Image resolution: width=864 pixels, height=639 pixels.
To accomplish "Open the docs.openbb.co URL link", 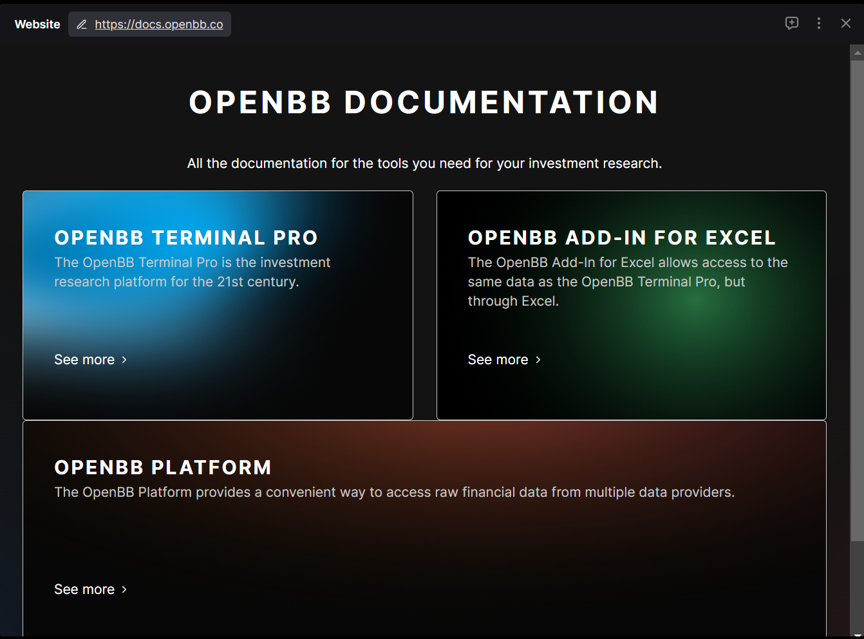I will click(x=159, y=24).
